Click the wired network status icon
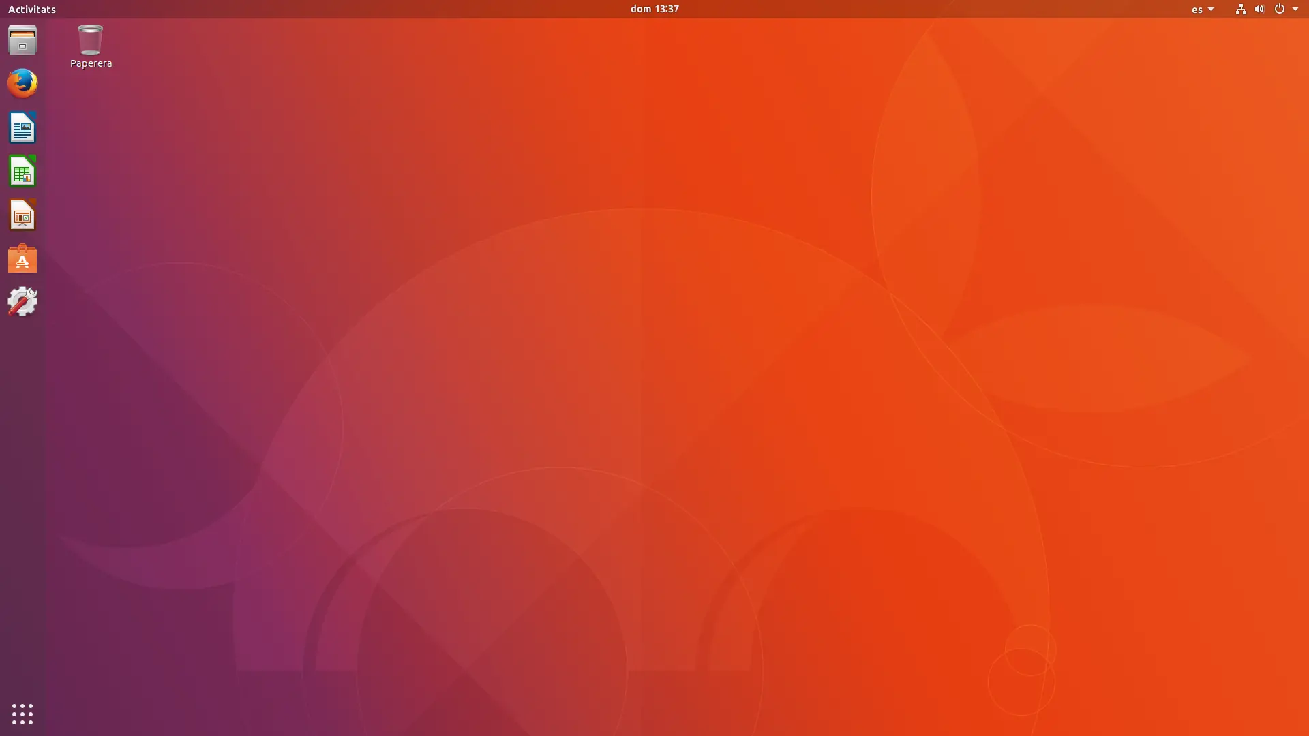The width and height of the screenshot is (1309, 736). tap(1241, 9)
